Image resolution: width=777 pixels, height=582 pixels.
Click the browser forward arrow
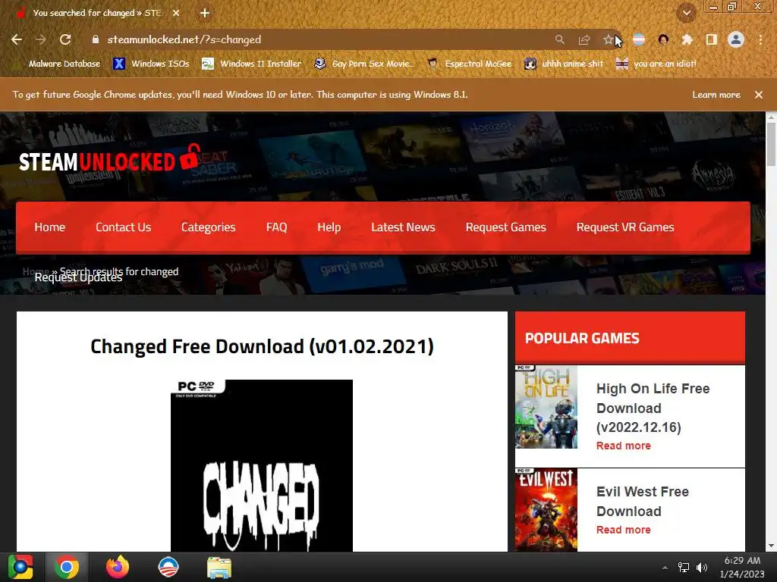(x=41, y=39)
